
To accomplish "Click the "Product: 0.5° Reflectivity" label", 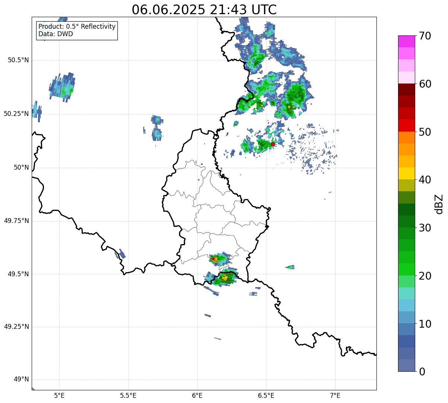I will tap(77, 27).
